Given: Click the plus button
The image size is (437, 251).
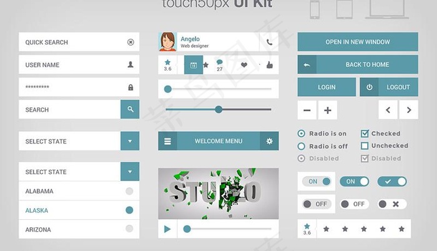Looking at the screenshot, I should [328, 110].
